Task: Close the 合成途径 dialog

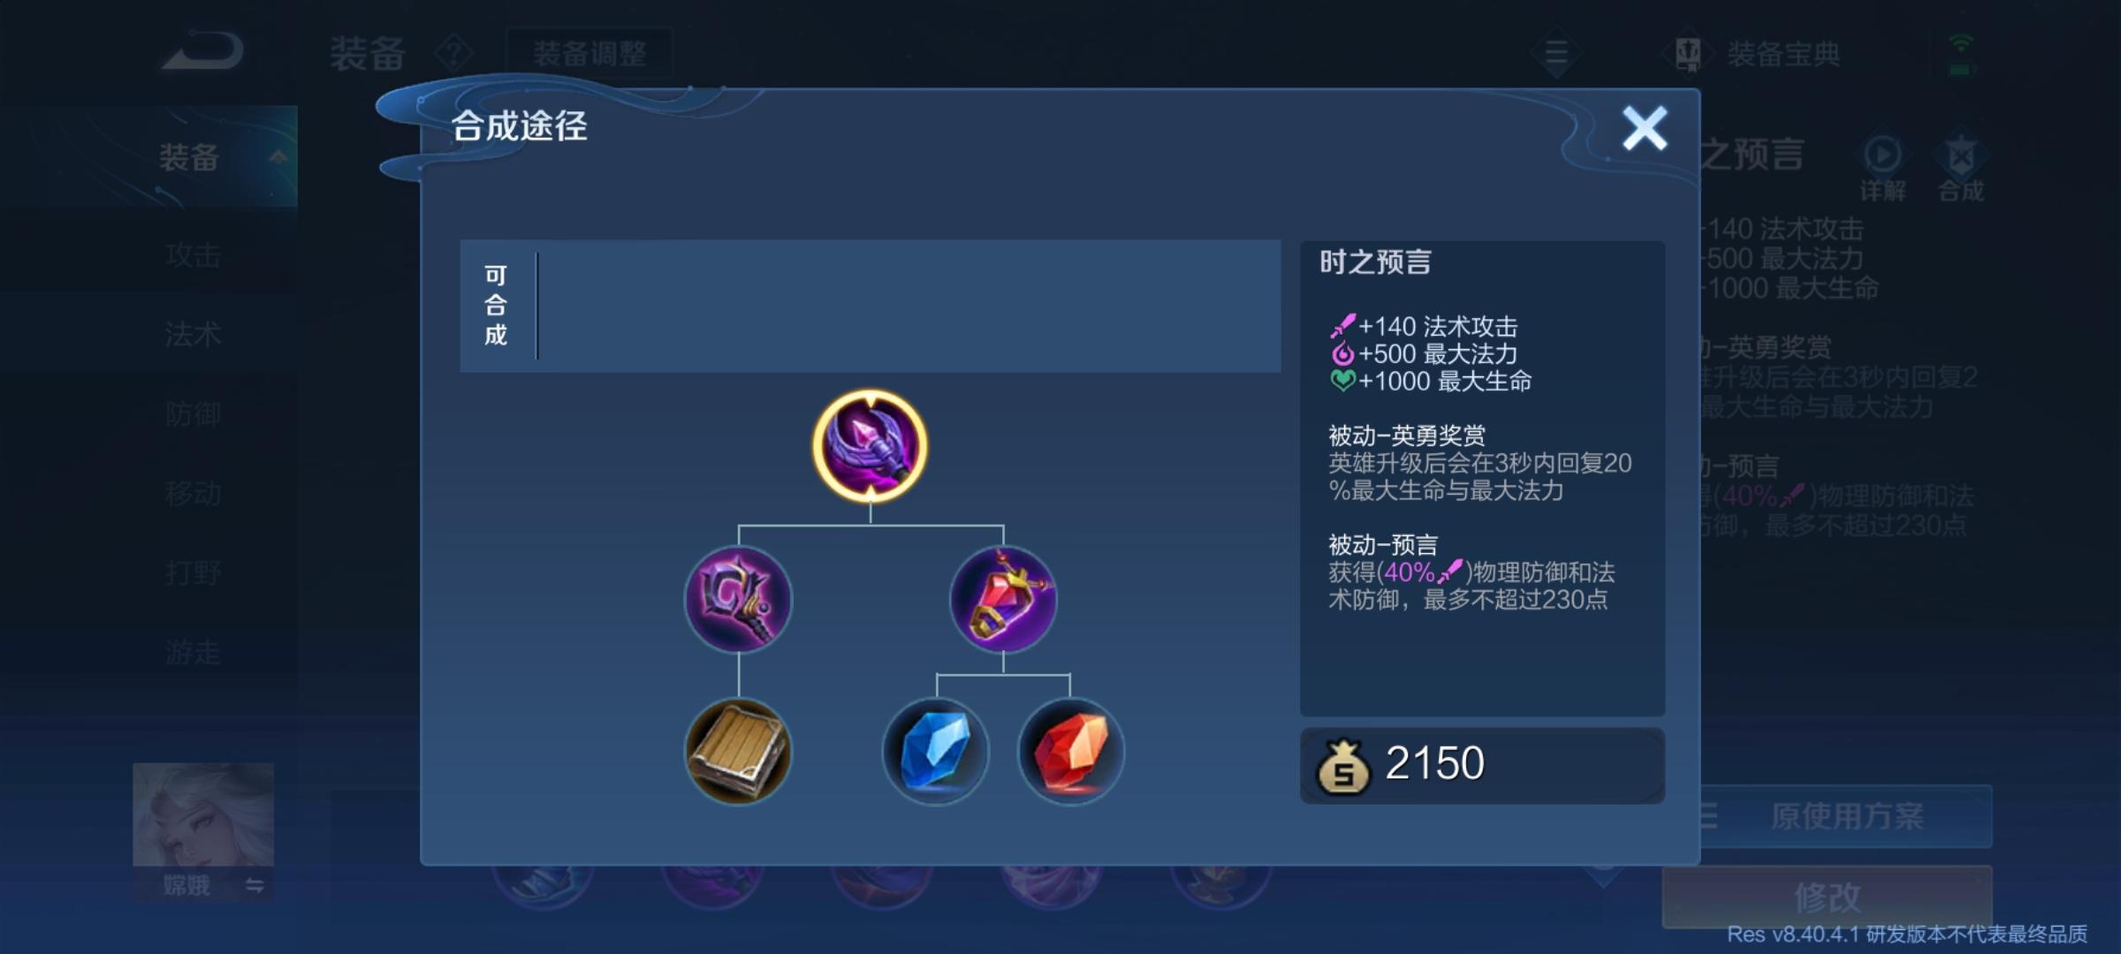Action: 1645,129
